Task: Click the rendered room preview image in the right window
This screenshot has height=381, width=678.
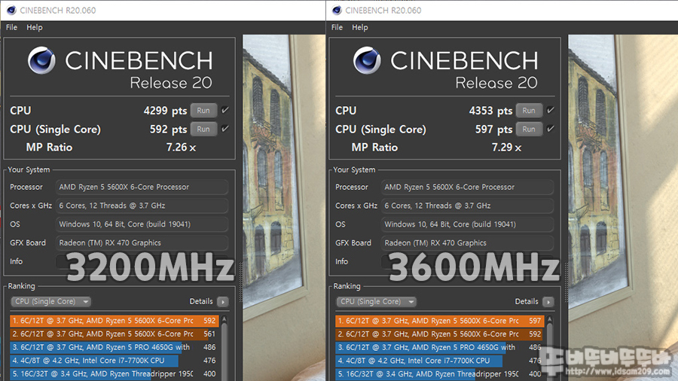Action: (623, 207)
